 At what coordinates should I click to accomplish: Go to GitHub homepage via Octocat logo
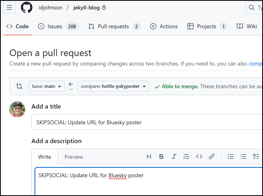pos(27,7)
